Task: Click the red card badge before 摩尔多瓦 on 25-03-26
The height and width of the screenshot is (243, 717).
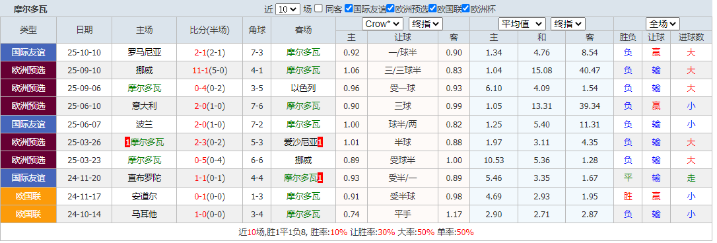Action: coord(127,143)
